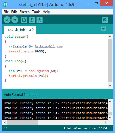Minimize the Arduino window

pos(89,4)
